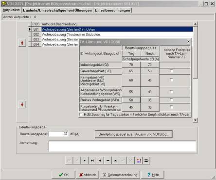Pick Nacht value 70 for Industriegebiet (GI)
This screenshot has height=180, width=216.
(x=150, y=65)
